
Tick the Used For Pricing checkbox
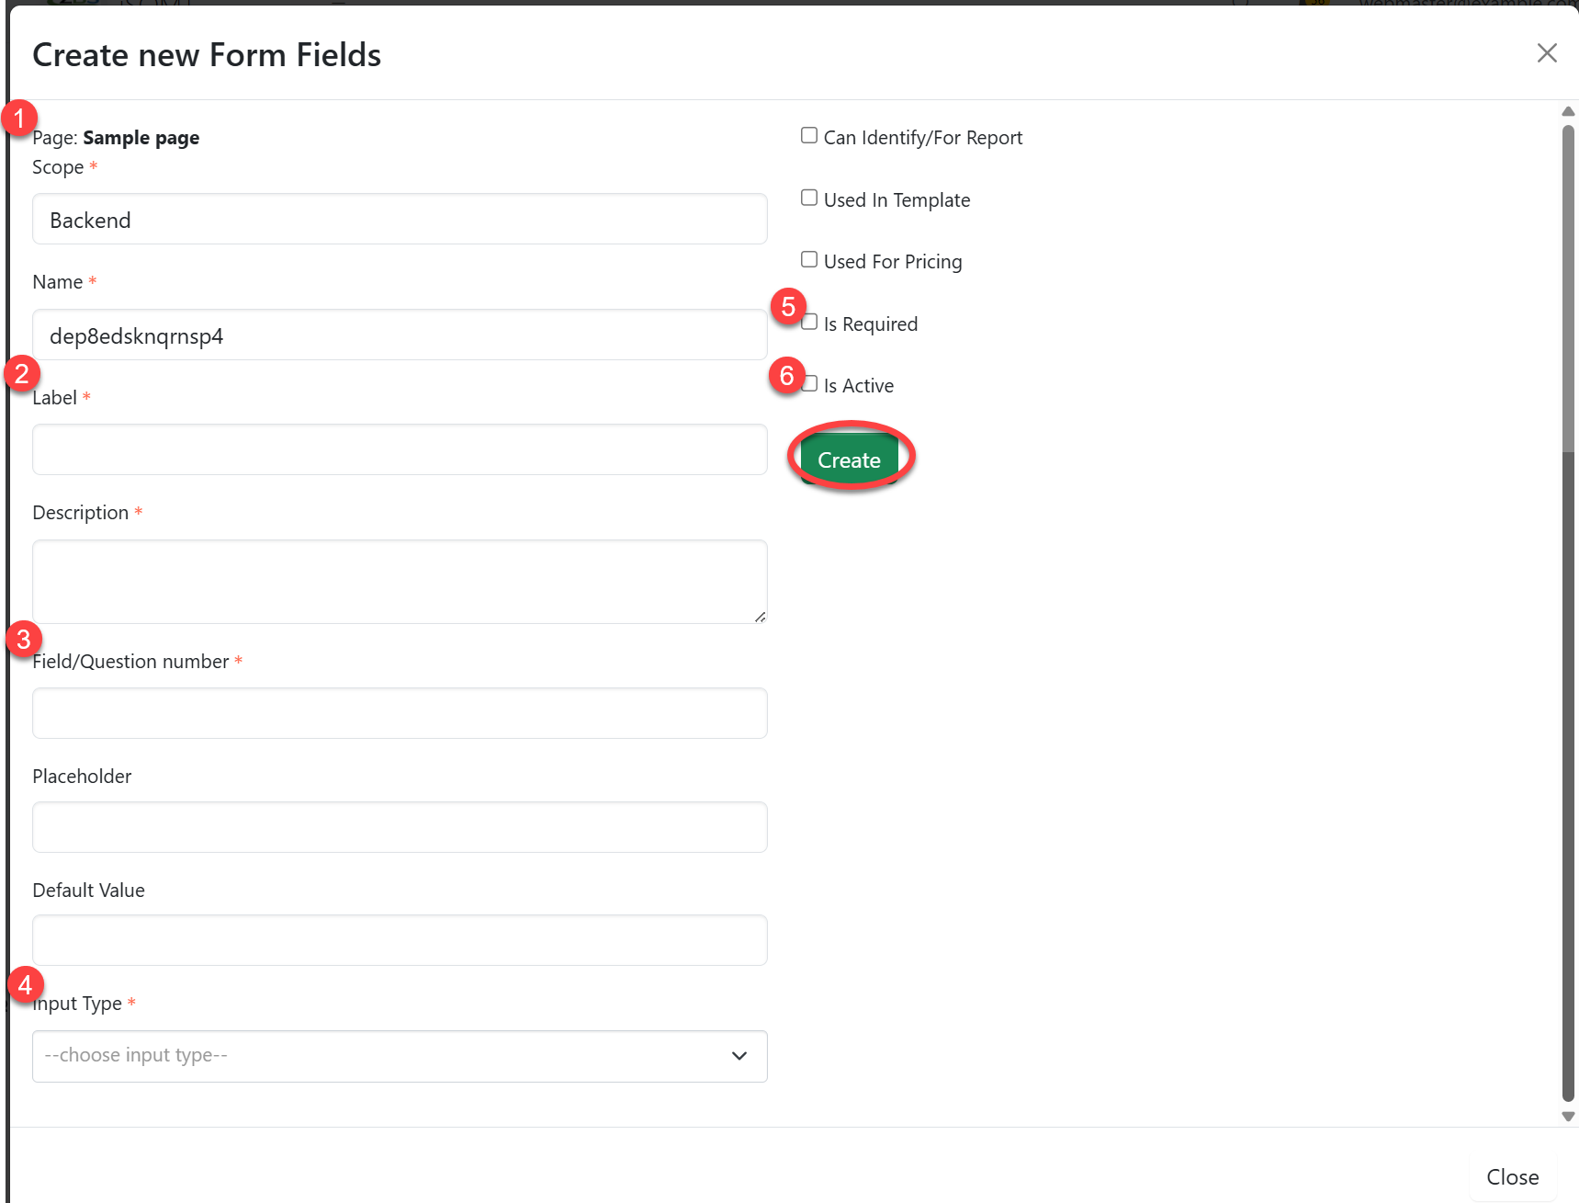(809, 260)
